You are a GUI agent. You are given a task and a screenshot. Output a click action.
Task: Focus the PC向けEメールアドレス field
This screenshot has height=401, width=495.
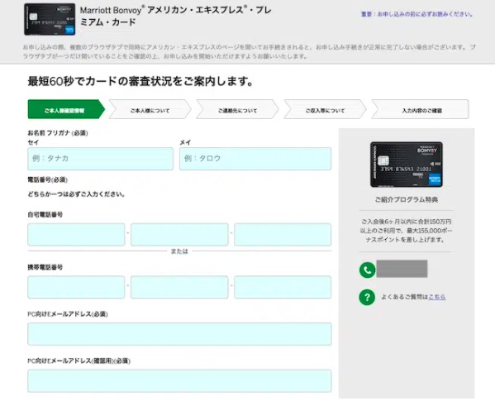click(x=179, y=334)
